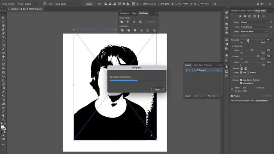Select the Paintbrush tool

pyautogui.click(x=3, y=49)
